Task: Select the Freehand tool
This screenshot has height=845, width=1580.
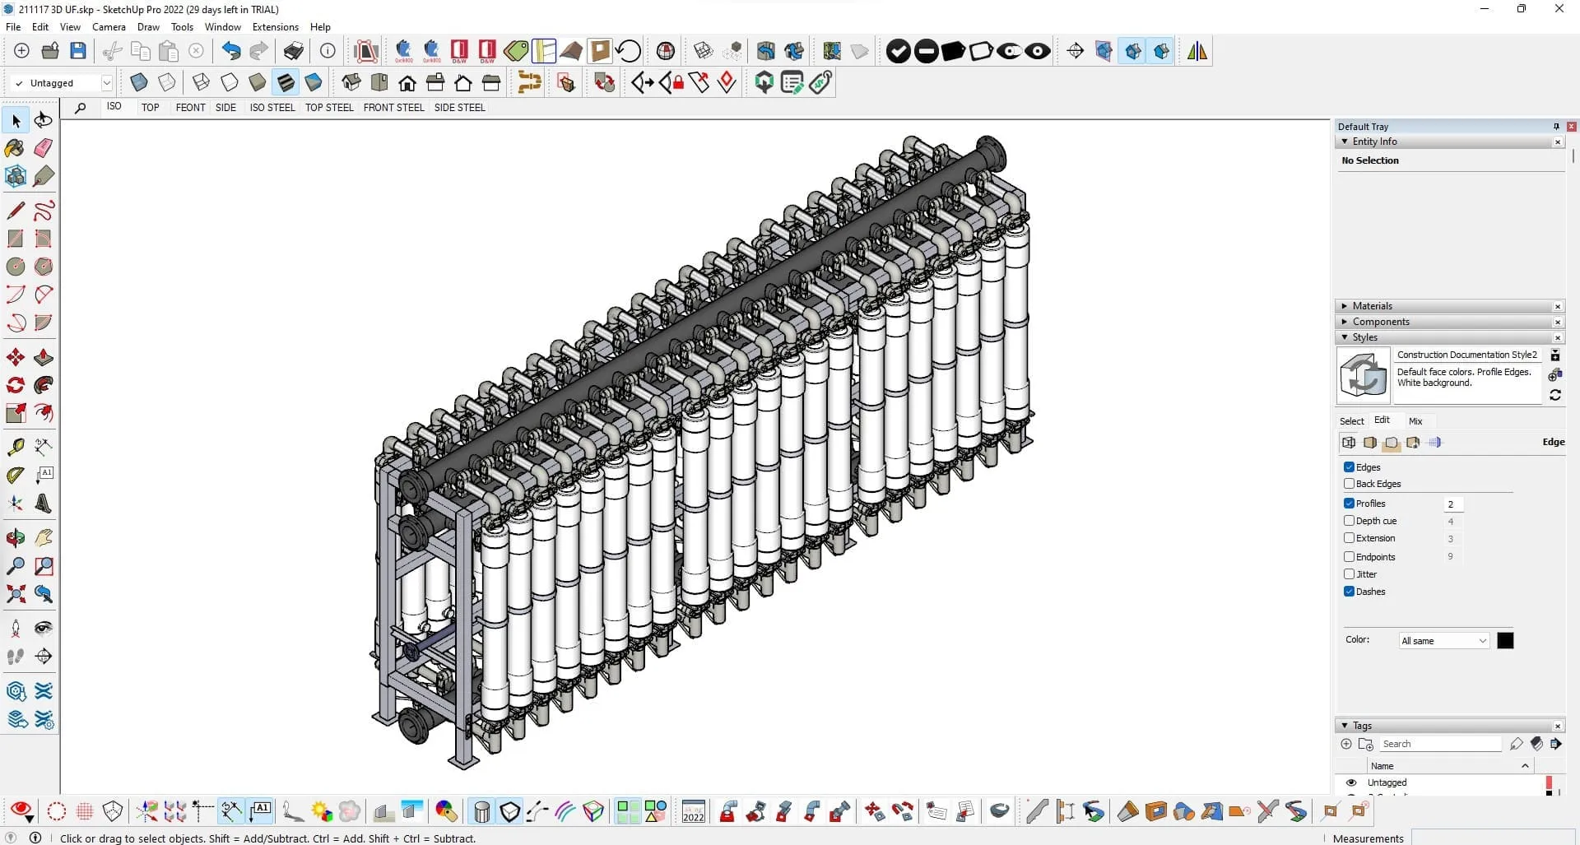Action: click(44, 211)
